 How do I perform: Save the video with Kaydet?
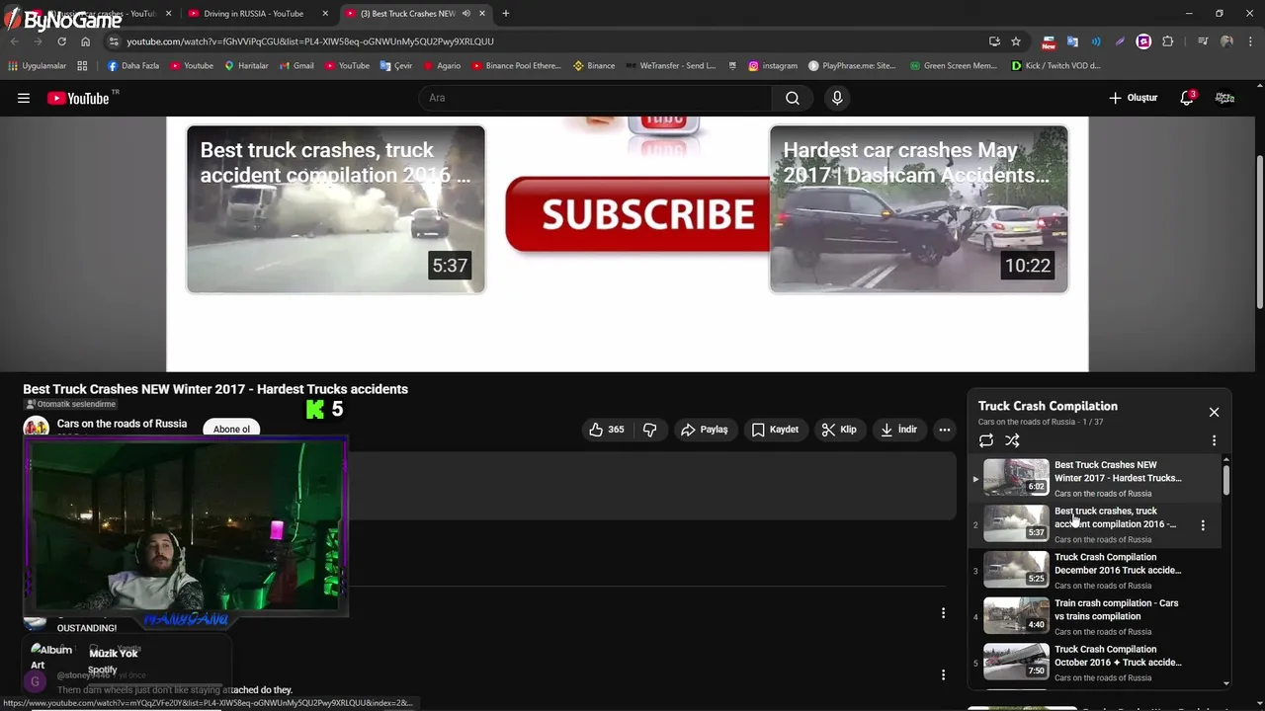click(775, 430)
